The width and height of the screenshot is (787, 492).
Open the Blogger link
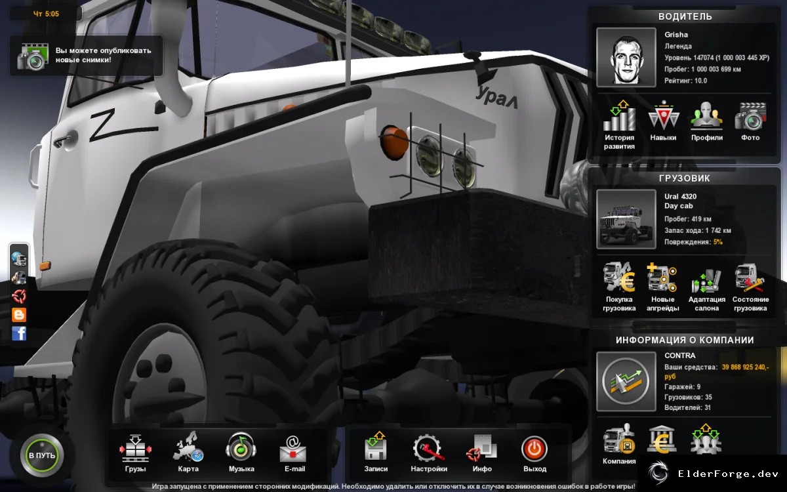[x=20, y=315]
